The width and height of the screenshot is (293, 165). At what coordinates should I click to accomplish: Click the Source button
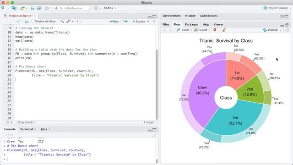tap(139, 22)
